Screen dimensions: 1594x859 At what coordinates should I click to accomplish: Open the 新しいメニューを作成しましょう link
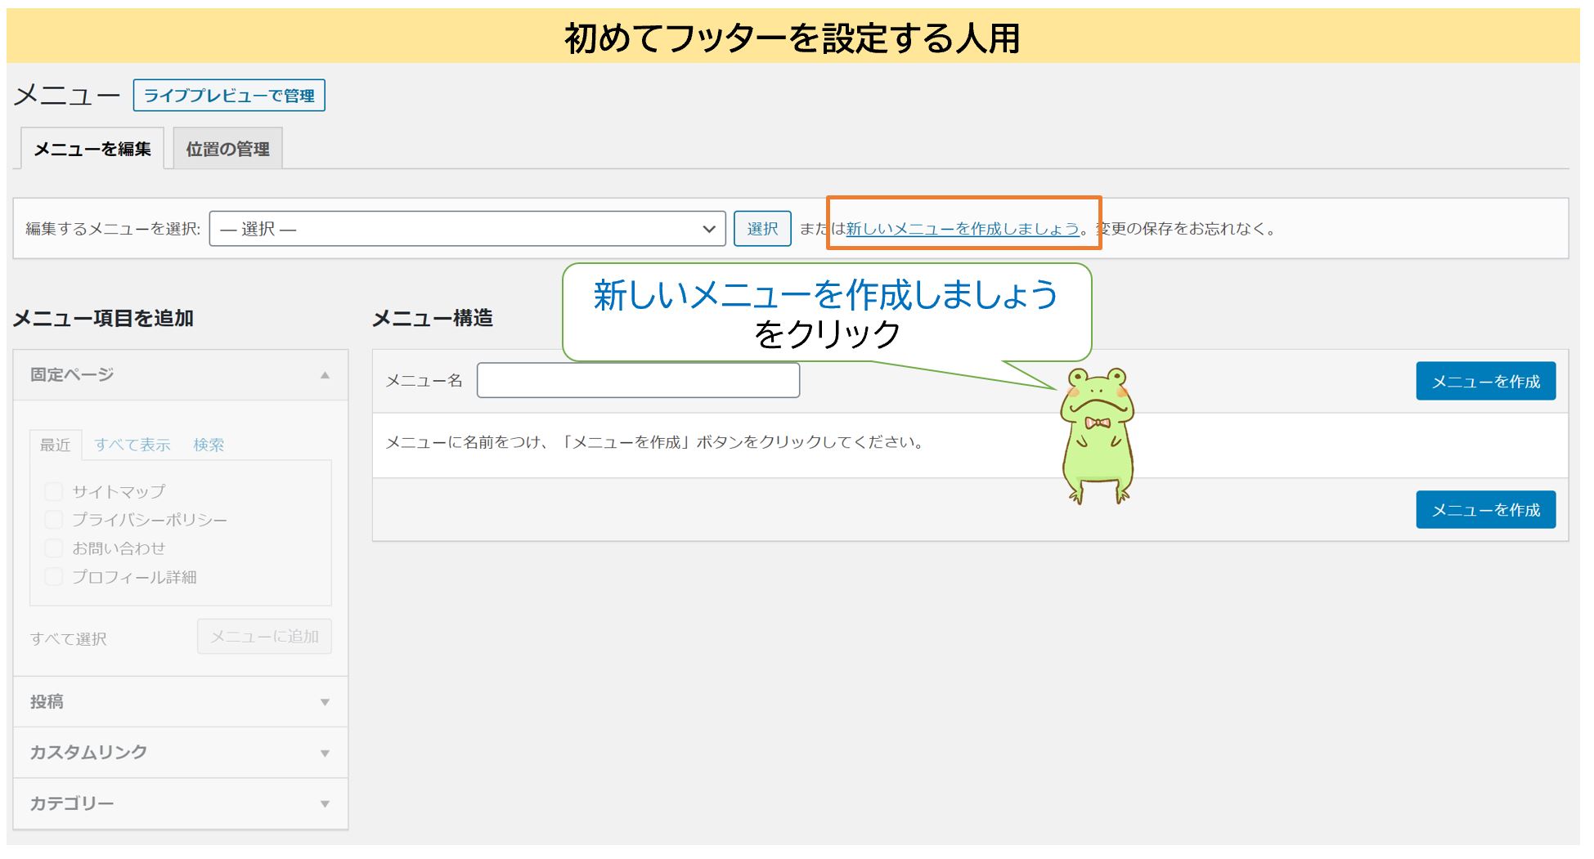(x=961, y=229)
